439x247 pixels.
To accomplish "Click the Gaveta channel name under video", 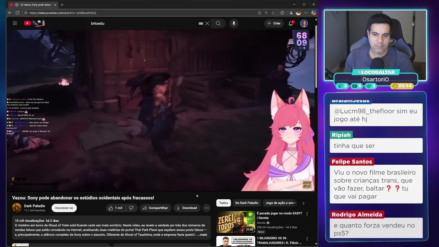I will [261, 223].
